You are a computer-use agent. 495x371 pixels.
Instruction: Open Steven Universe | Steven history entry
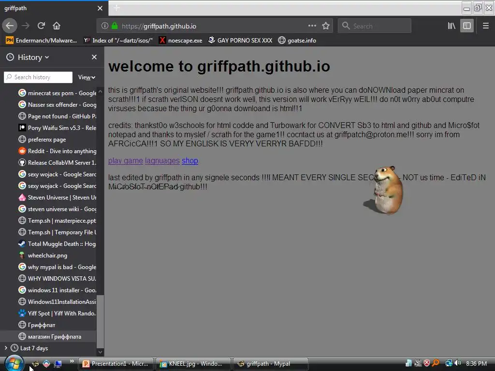coord(57,198)
